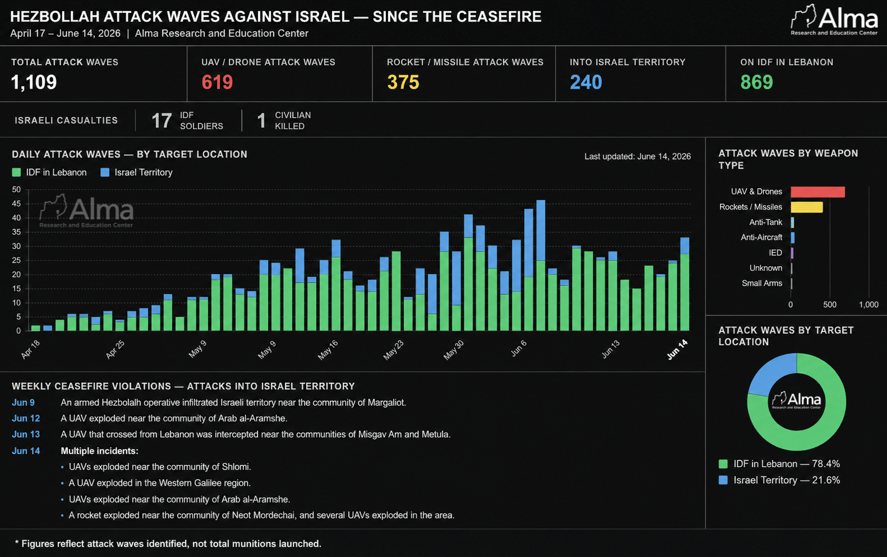Click the Daily Attack Waves — By Target Location heading

(130, 154)
